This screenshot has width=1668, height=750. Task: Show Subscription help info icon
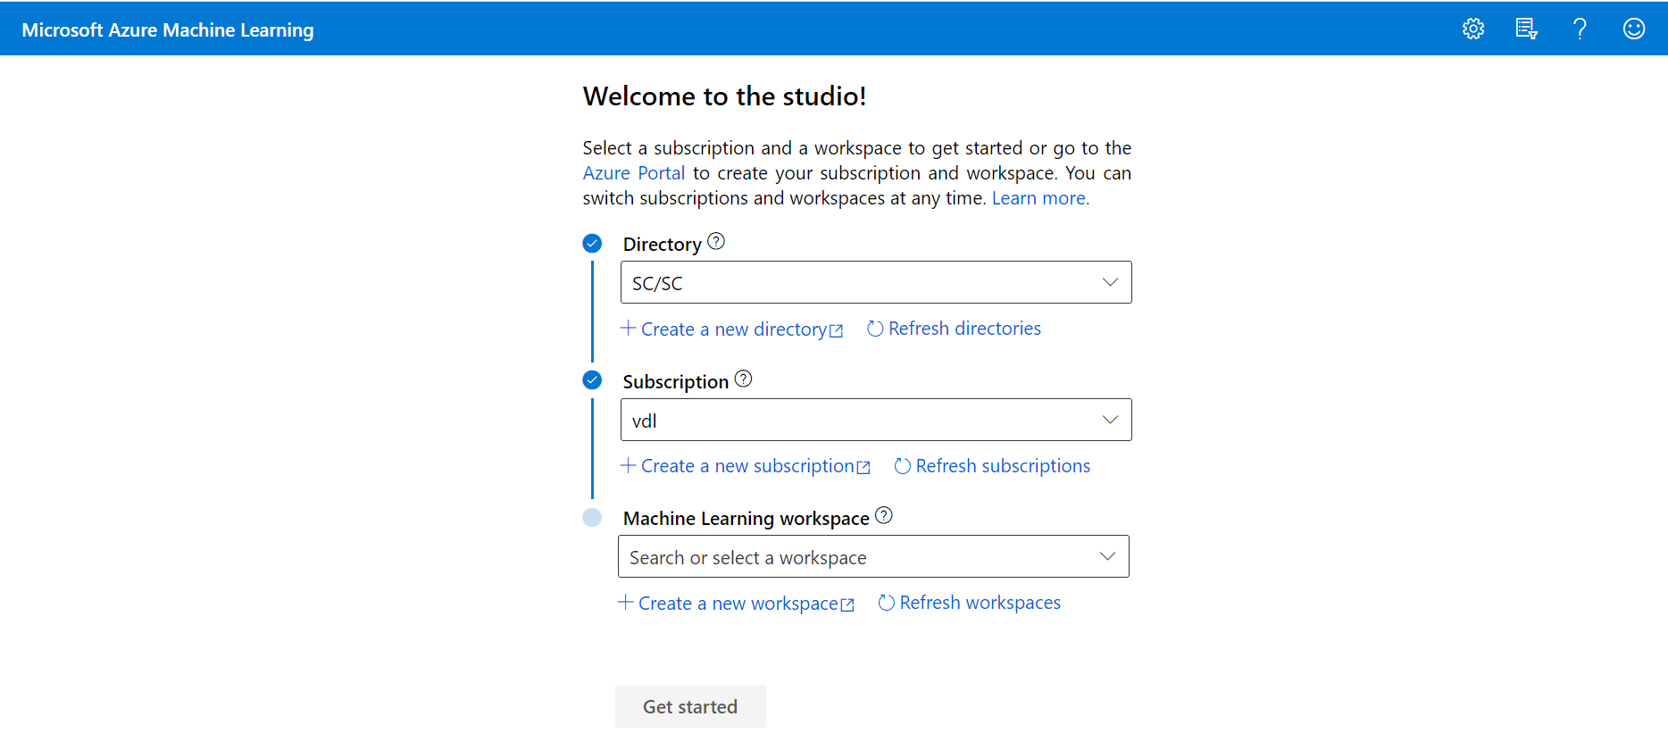point(743,379)
